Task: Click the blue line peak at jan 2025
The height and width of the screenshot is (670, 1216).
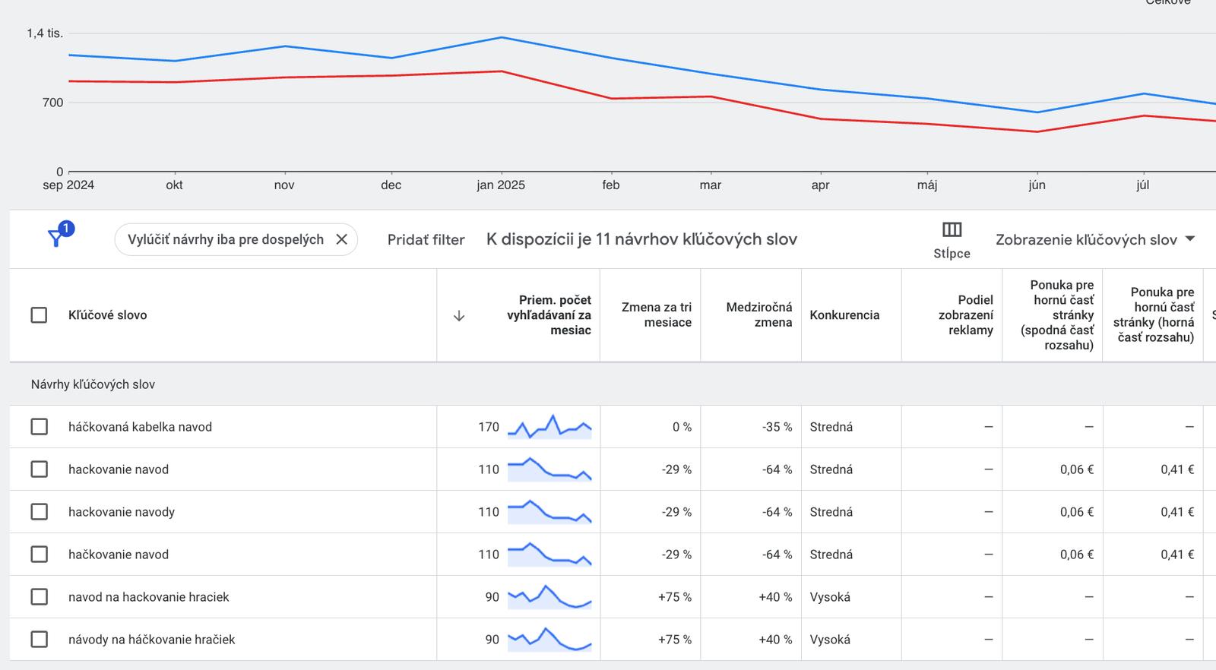Action: (x=501, y=37)
